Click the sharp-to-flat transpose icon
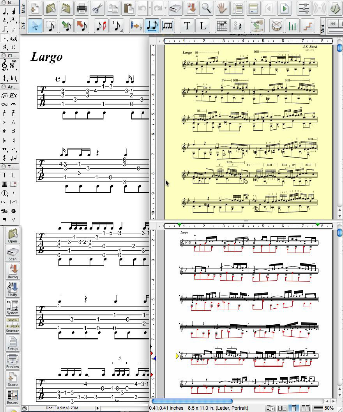The image size is (343, 412). [x=136, y=26]
